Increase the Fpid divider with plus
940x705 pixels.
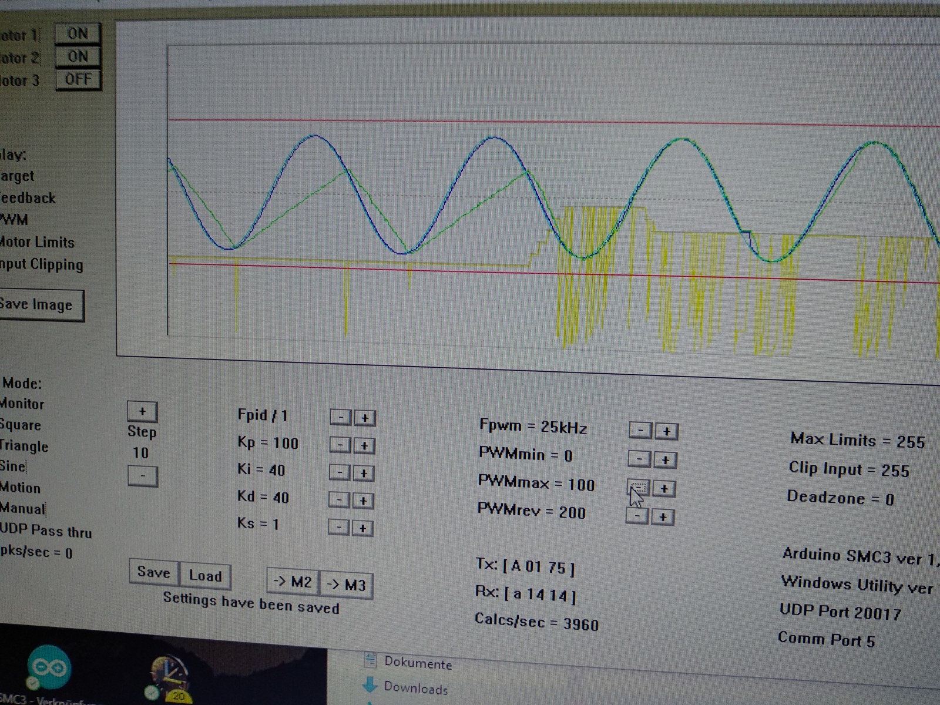(x=364, y=418)
